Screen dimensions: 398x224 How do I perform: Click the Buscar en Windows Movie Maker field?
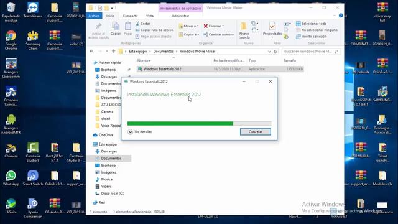311,51
